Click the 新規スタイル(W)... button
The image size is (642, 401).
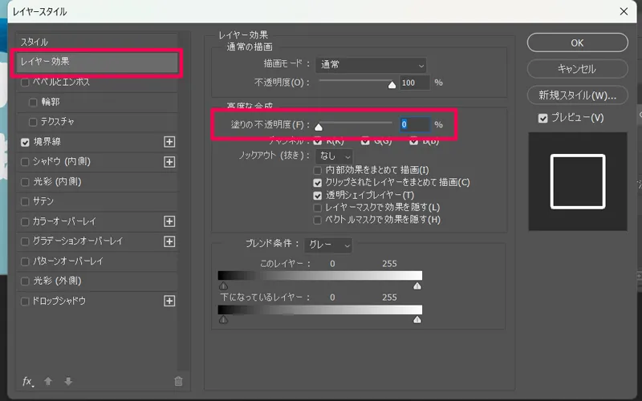point(577,95)
